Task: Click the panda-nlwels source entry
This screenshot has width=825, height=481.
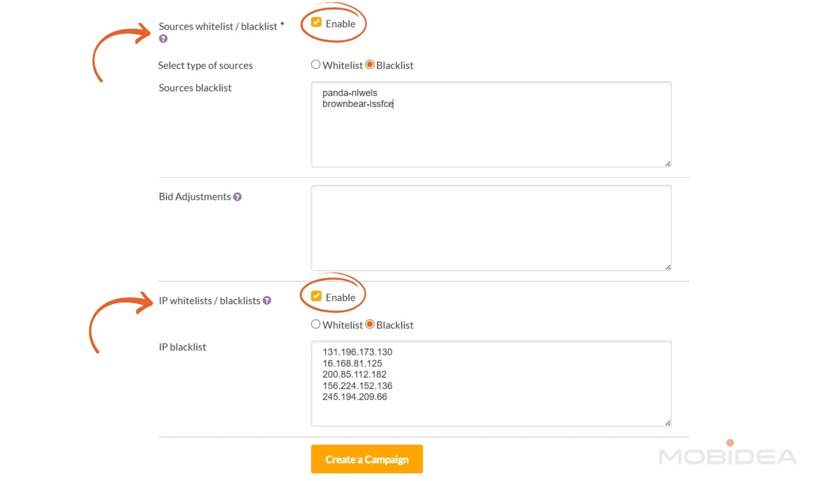Action: pos(350,93)
